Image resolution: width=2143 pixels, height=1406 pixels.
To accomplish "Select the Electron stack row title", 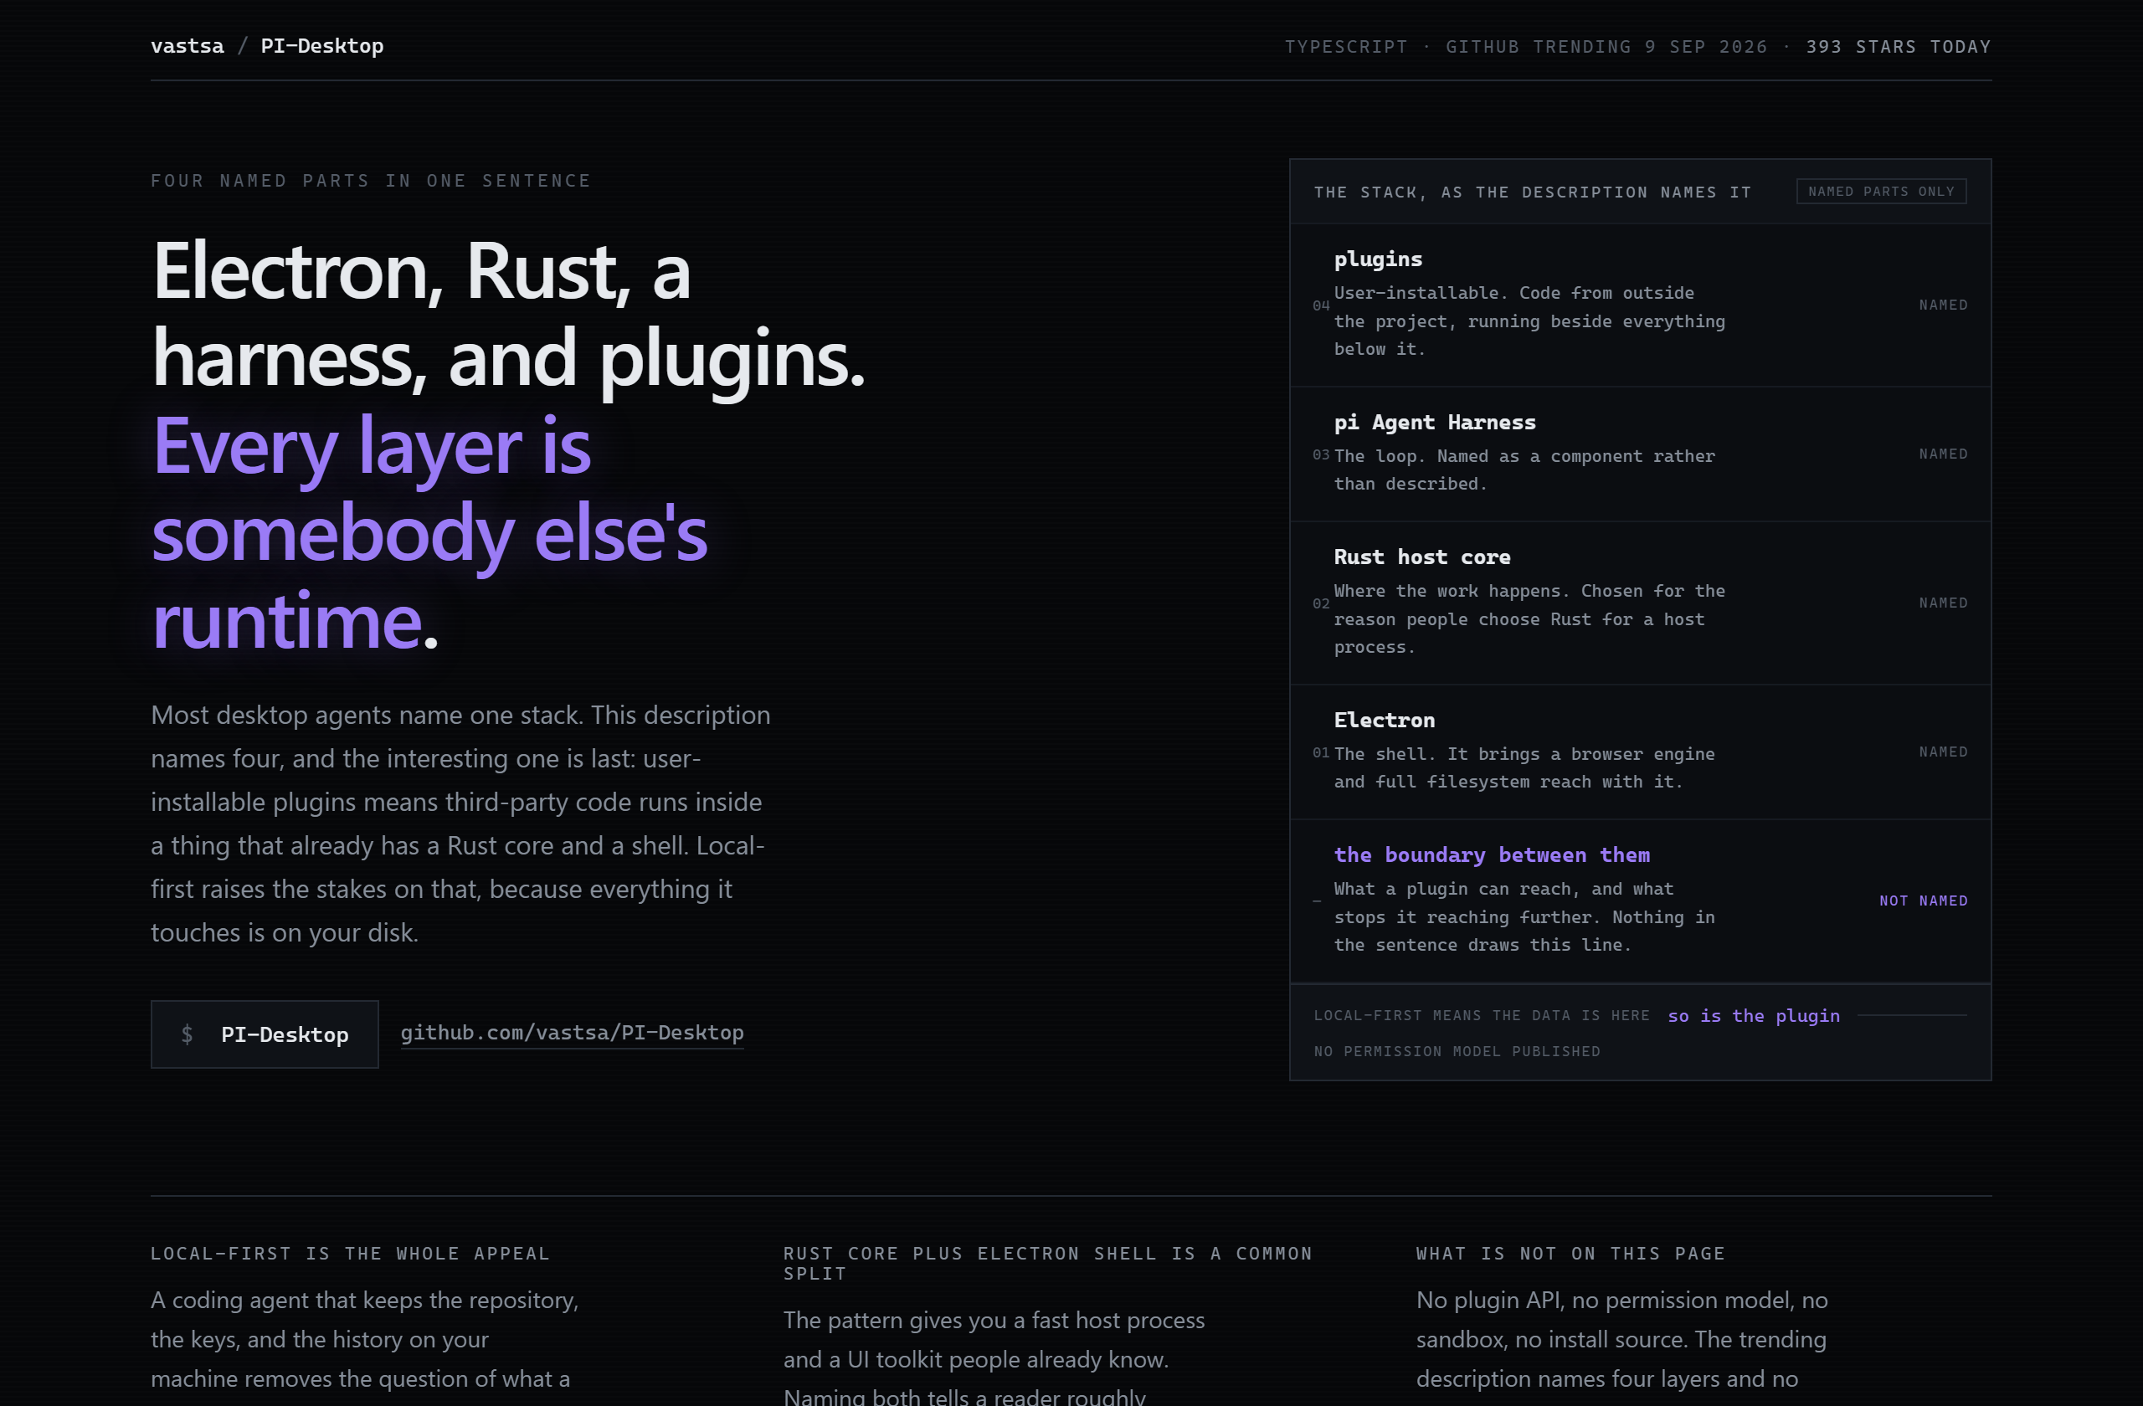I will (x=1384, y=720).
